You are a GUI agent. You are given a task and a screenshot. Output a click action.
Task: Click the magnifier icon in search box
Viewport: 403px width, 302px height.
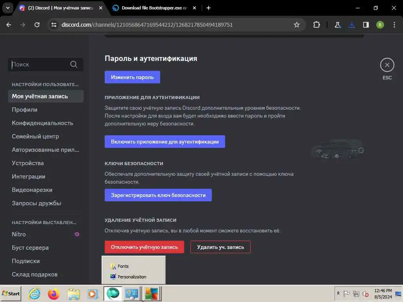click(74, 64)
